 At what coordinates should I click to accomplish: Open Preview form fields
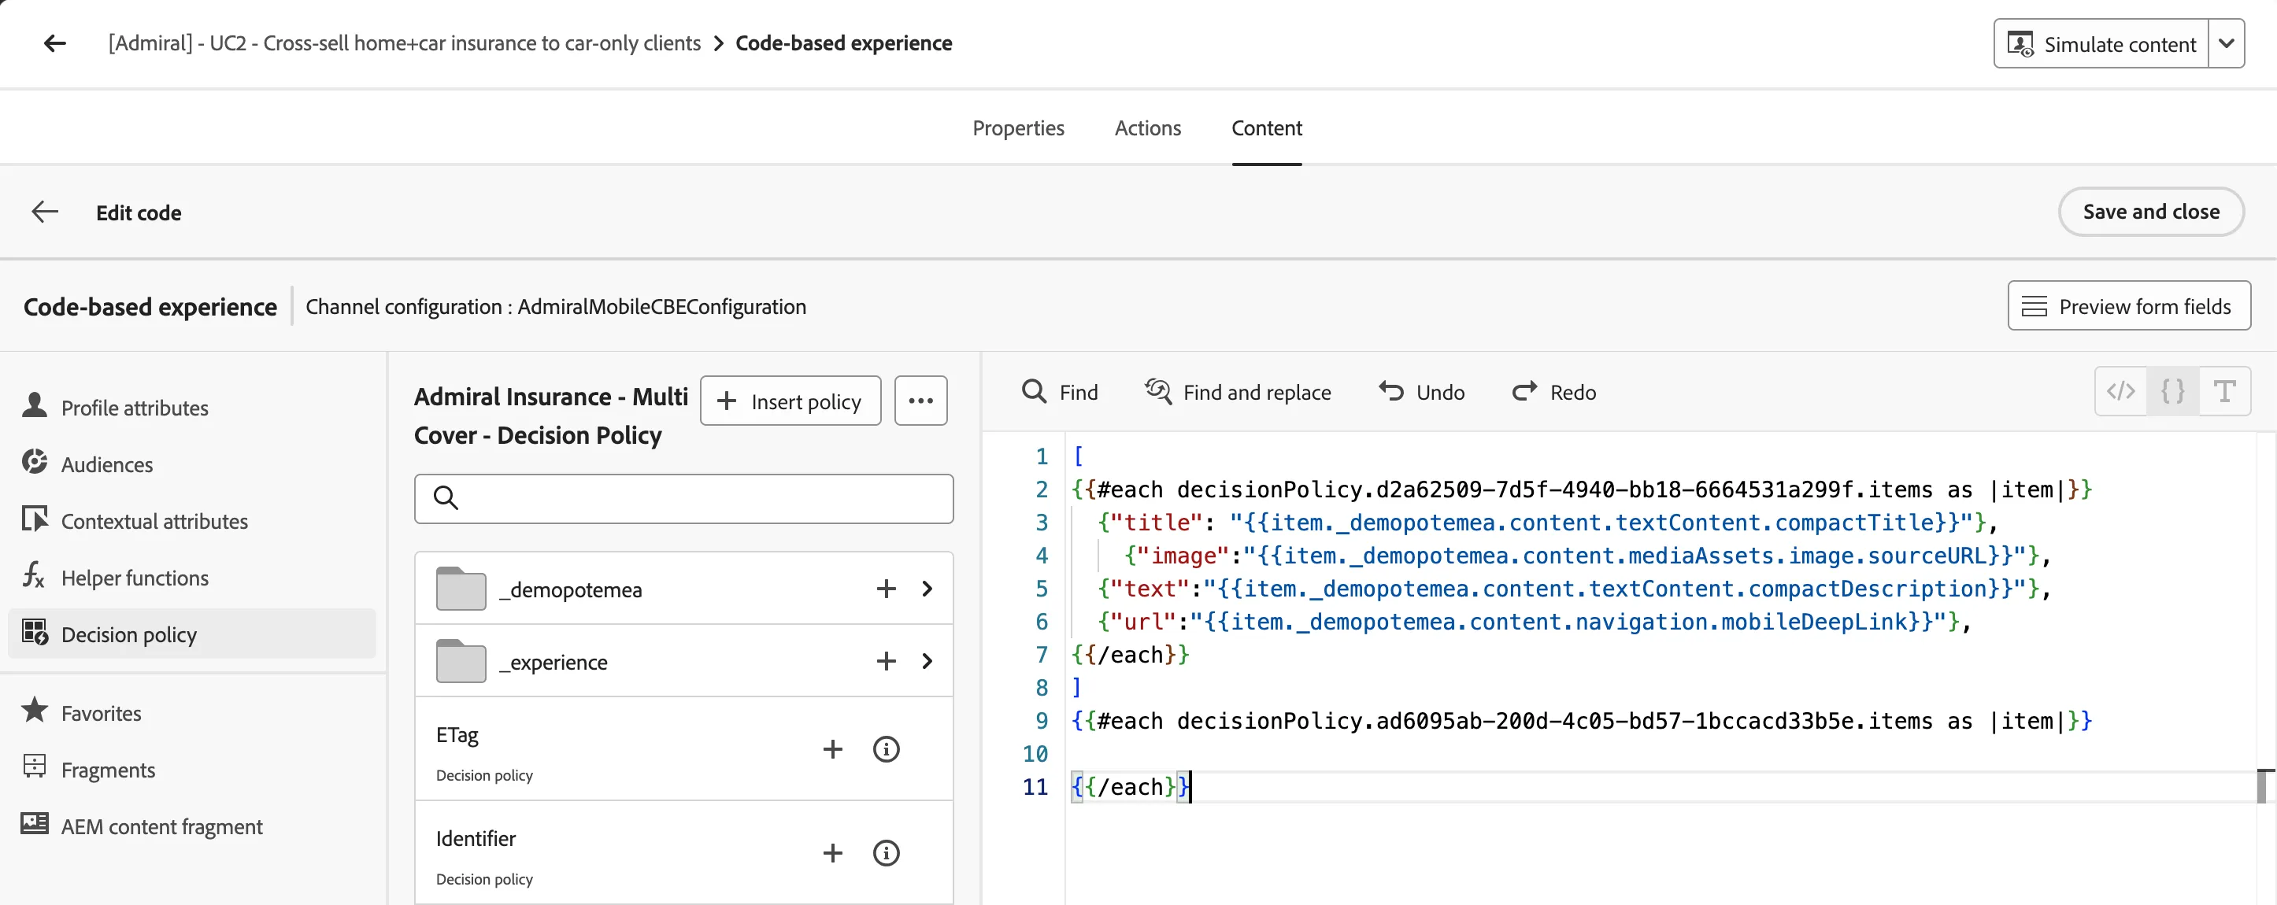point(2128,306)
